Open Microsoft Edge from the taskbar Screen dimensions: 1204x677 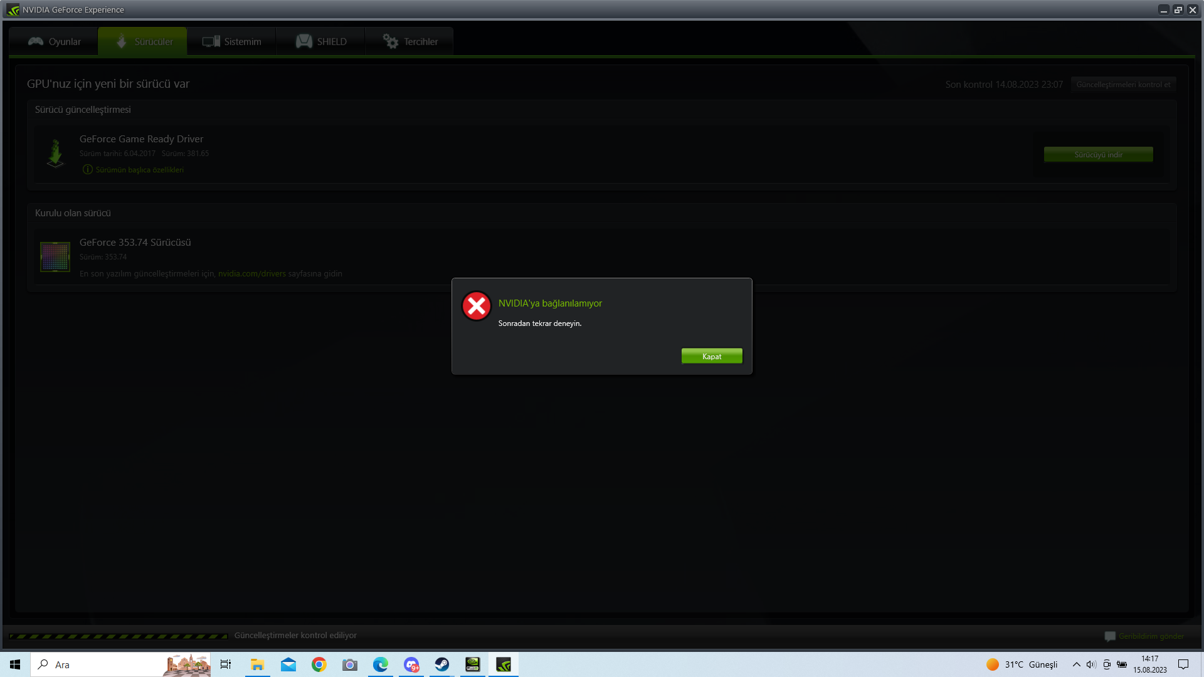381,664
